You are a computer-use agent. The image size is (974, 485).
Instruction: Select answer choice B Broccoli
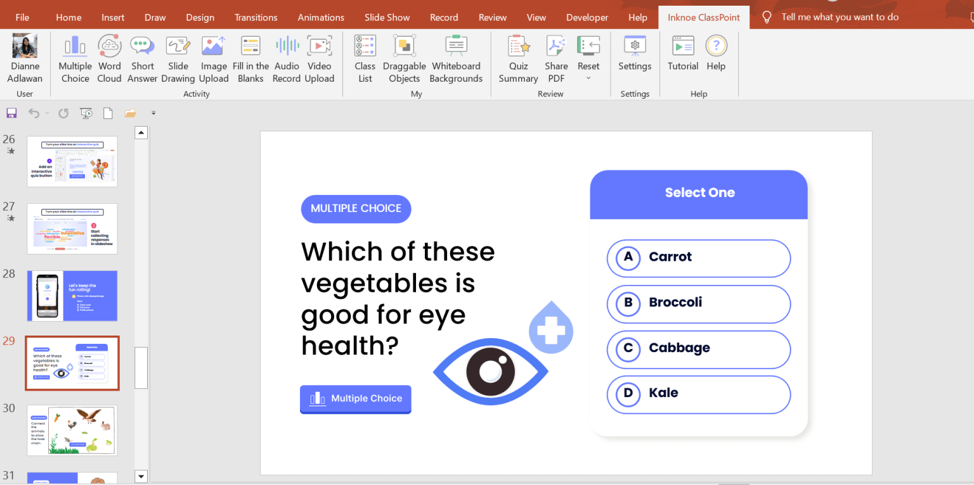point(698,304)
